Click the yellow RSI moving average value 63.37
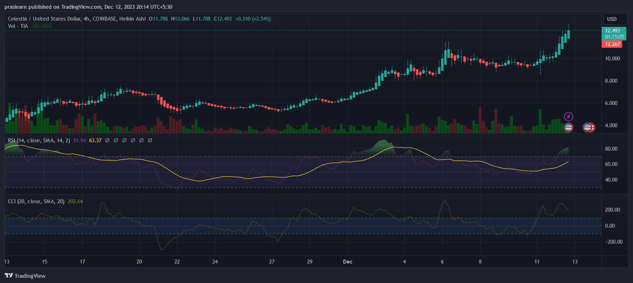Image resolution: width=633 pixels, height=283 pixels. 95,140
